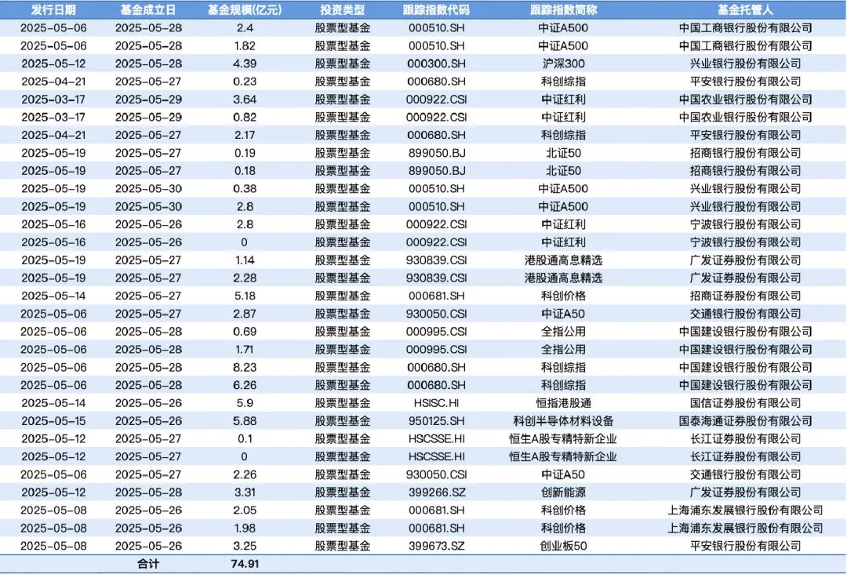Click the fund size value 3.64
The height and width of the screenshot is (574, 847).
coord(245,100)
